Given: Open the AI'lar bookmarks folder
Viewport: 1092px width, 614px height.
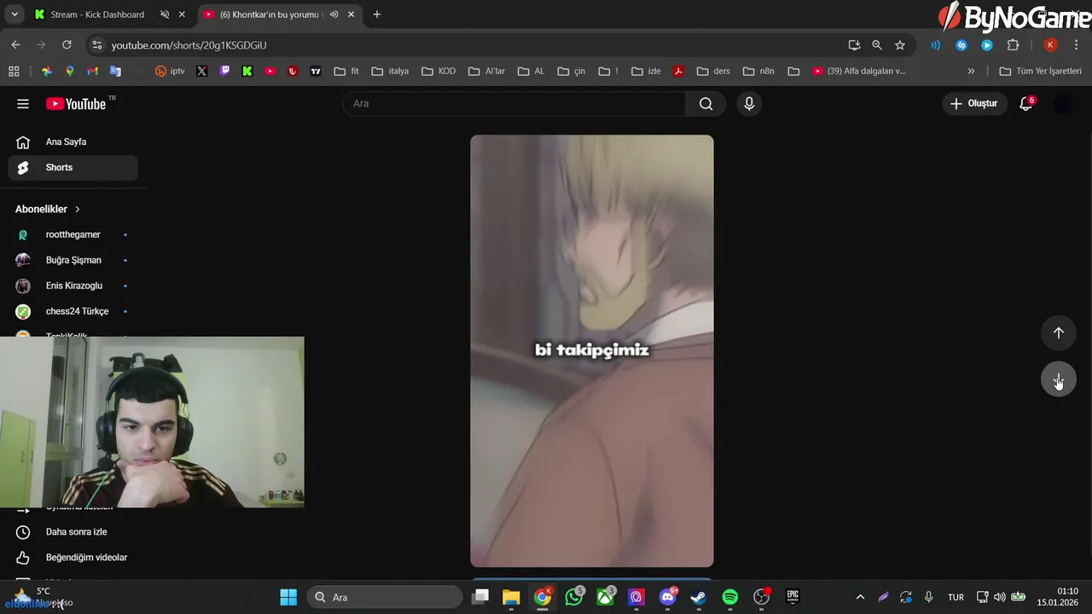Looking at the screenshot, I should click(x=487, y=72).
